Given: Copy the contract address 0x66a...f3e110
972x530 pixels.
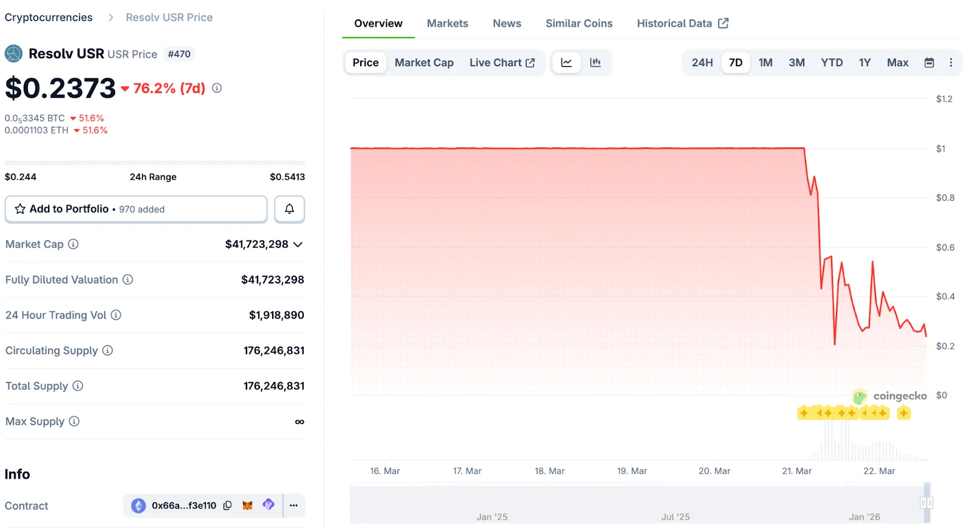Looking at the screenshot, I should tap(228, 506).
